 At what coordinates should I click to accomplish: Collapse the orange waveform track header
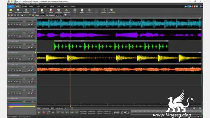tap(9, 64)
